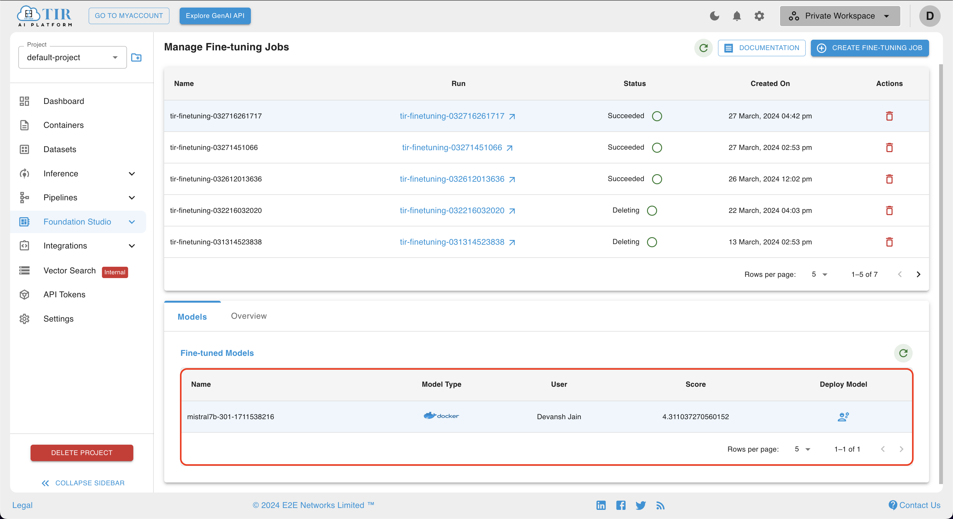Image resolution: width=953 pixels, height=519 pixels.
Task: Delete job tir-finetuning-03271451066
Action: (x=889, y=147)
